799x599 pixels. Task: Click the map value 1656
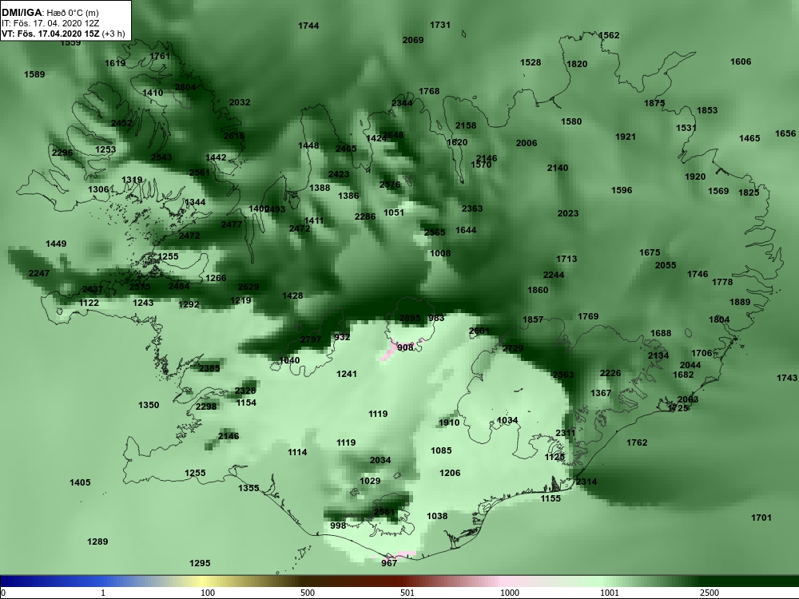pos(785,133)
